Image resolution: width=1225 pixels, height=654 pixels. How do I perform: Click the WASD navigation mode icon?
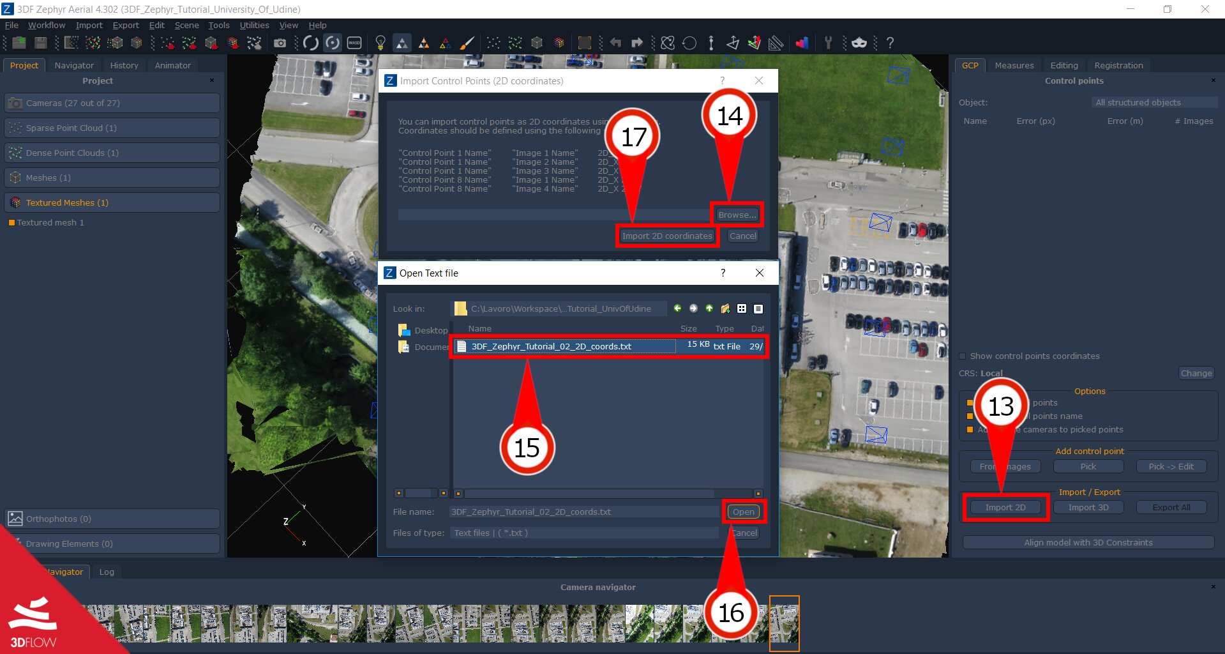click(354, 43)
